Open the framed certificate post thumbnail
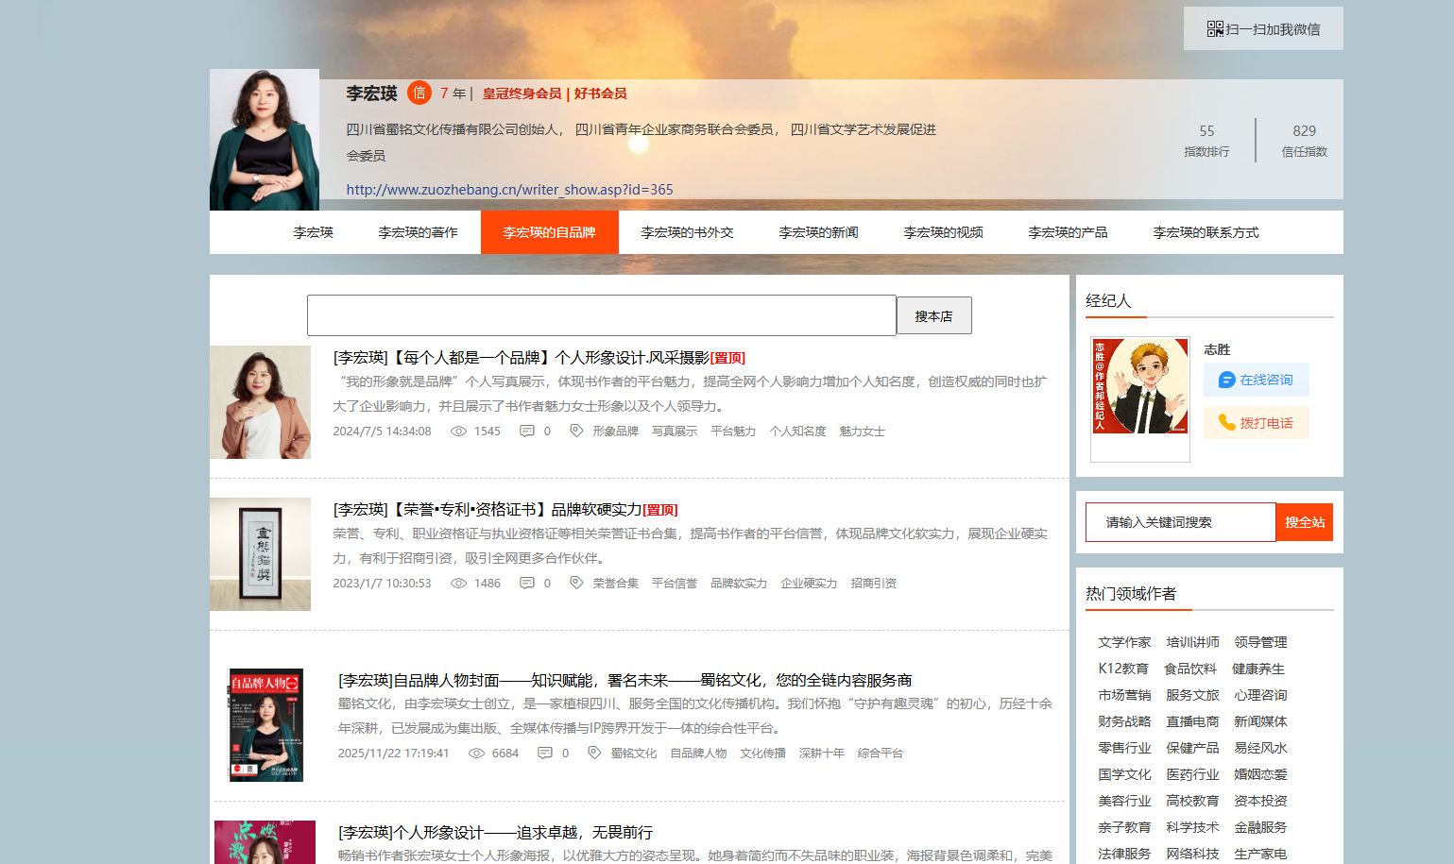Image resolution: width=1454 pixels, height=864 pixels. click(261, 554)
